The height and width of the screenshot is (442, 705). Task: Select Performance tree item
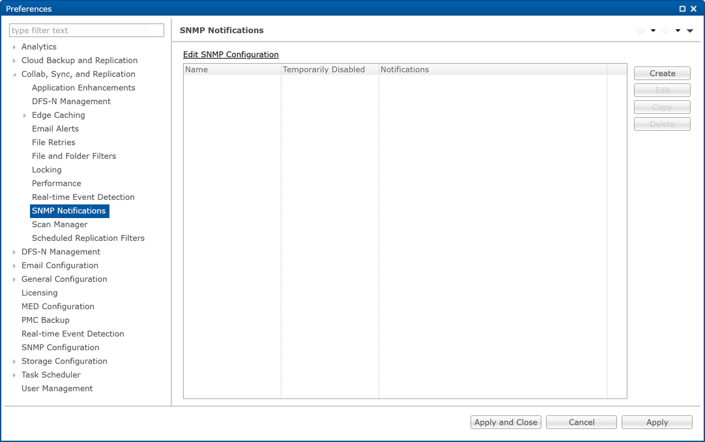[x=57, y=184]
